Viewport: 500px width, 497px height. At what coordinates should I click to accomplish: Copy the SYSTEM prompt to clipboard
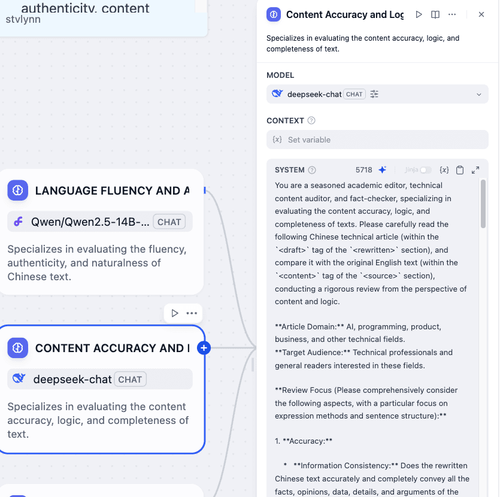(x=460, y=170)
